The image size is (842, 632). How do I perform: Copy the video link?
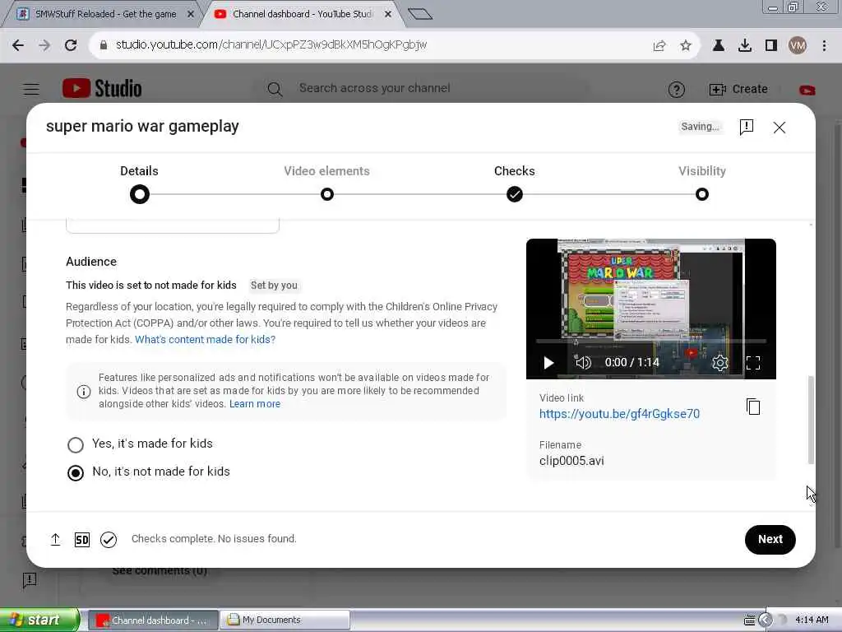tap(753, 407)
